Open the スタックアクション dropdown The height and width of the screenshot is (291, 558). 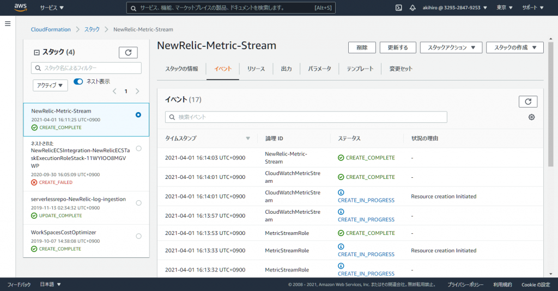(x=451, y=48)
